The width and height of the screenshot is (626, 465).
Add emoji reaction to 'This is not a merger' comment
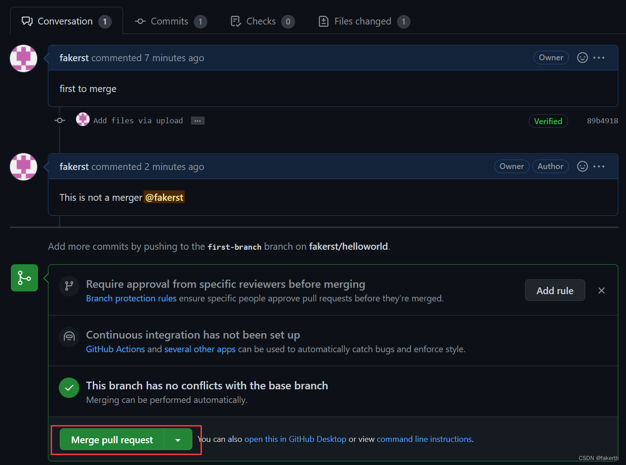click(583, 166)
